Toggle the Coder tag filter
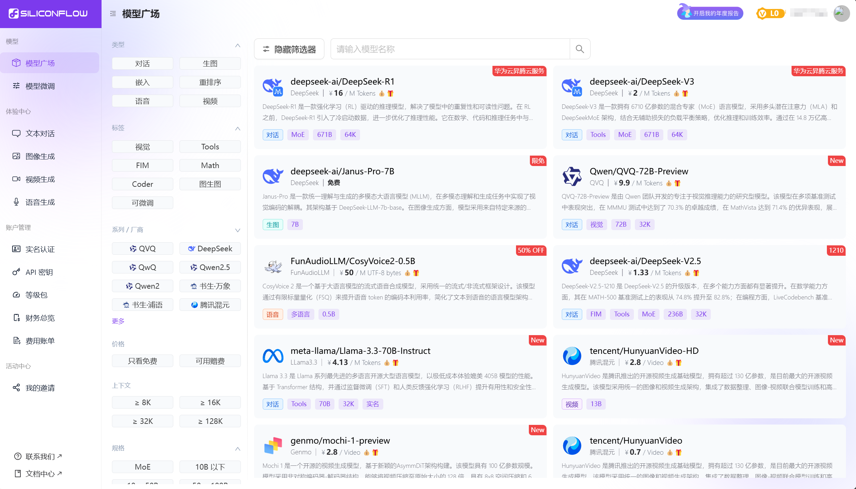Image resolution: width=856 pixels, height=489 pixels. (x=142, y=184)
